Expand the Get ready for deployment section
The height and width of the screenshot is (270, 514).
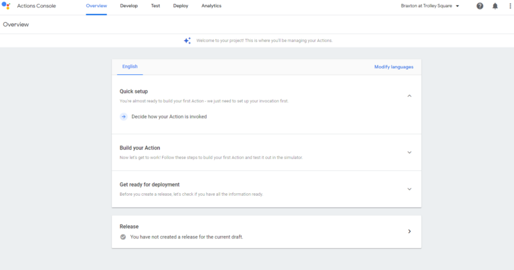(409, 189)
